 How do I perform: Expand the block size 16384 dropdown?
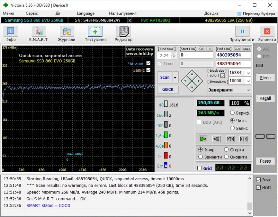pos(248,73)
